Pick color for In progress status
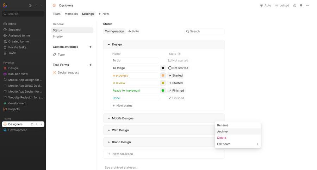 pos(163,76)
